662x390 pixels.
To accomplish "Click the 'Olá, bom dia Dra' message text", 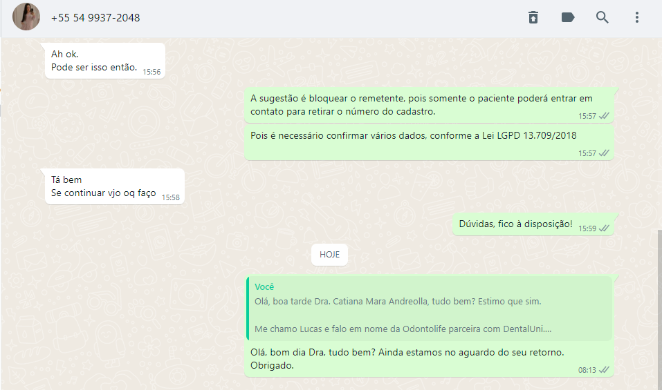I will tap(407, 359).
